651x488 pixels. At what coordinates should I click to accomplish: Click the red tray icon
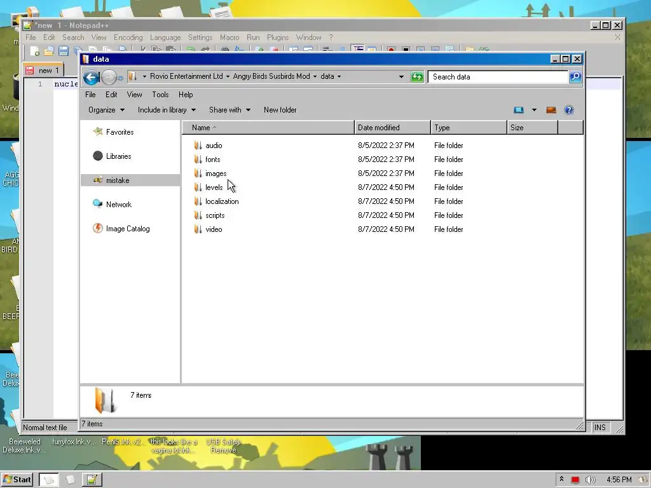pos(575,480)
